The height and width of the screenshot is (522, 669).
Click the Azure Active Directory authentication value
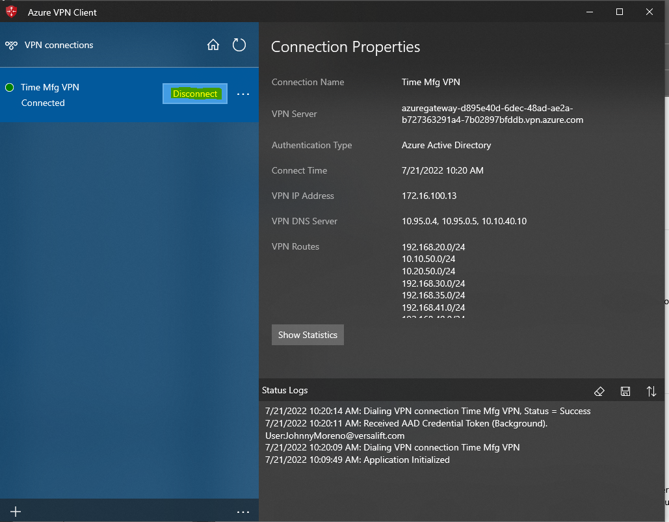pyautogui.click(x=446, y=145)
